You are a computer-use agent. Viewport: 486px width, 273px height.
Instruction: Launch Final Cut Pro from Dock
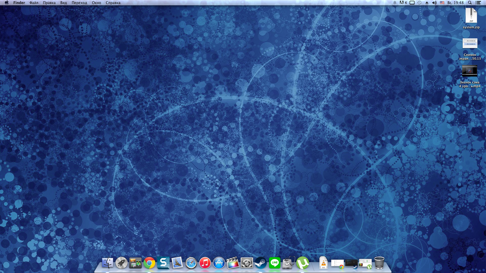click(233, 263)
